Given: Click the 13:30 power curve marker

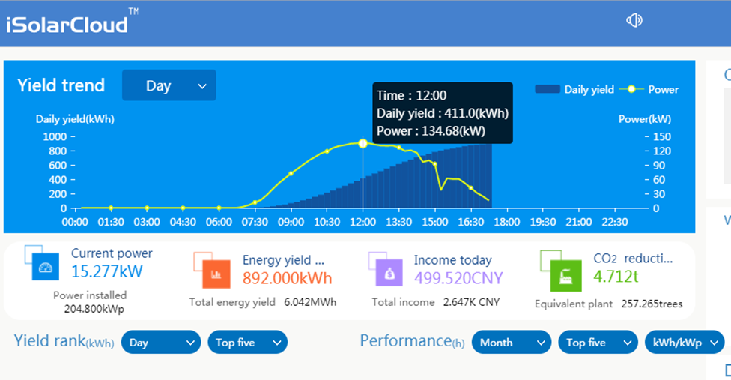Looking at the screenshot, I should 399,148.
